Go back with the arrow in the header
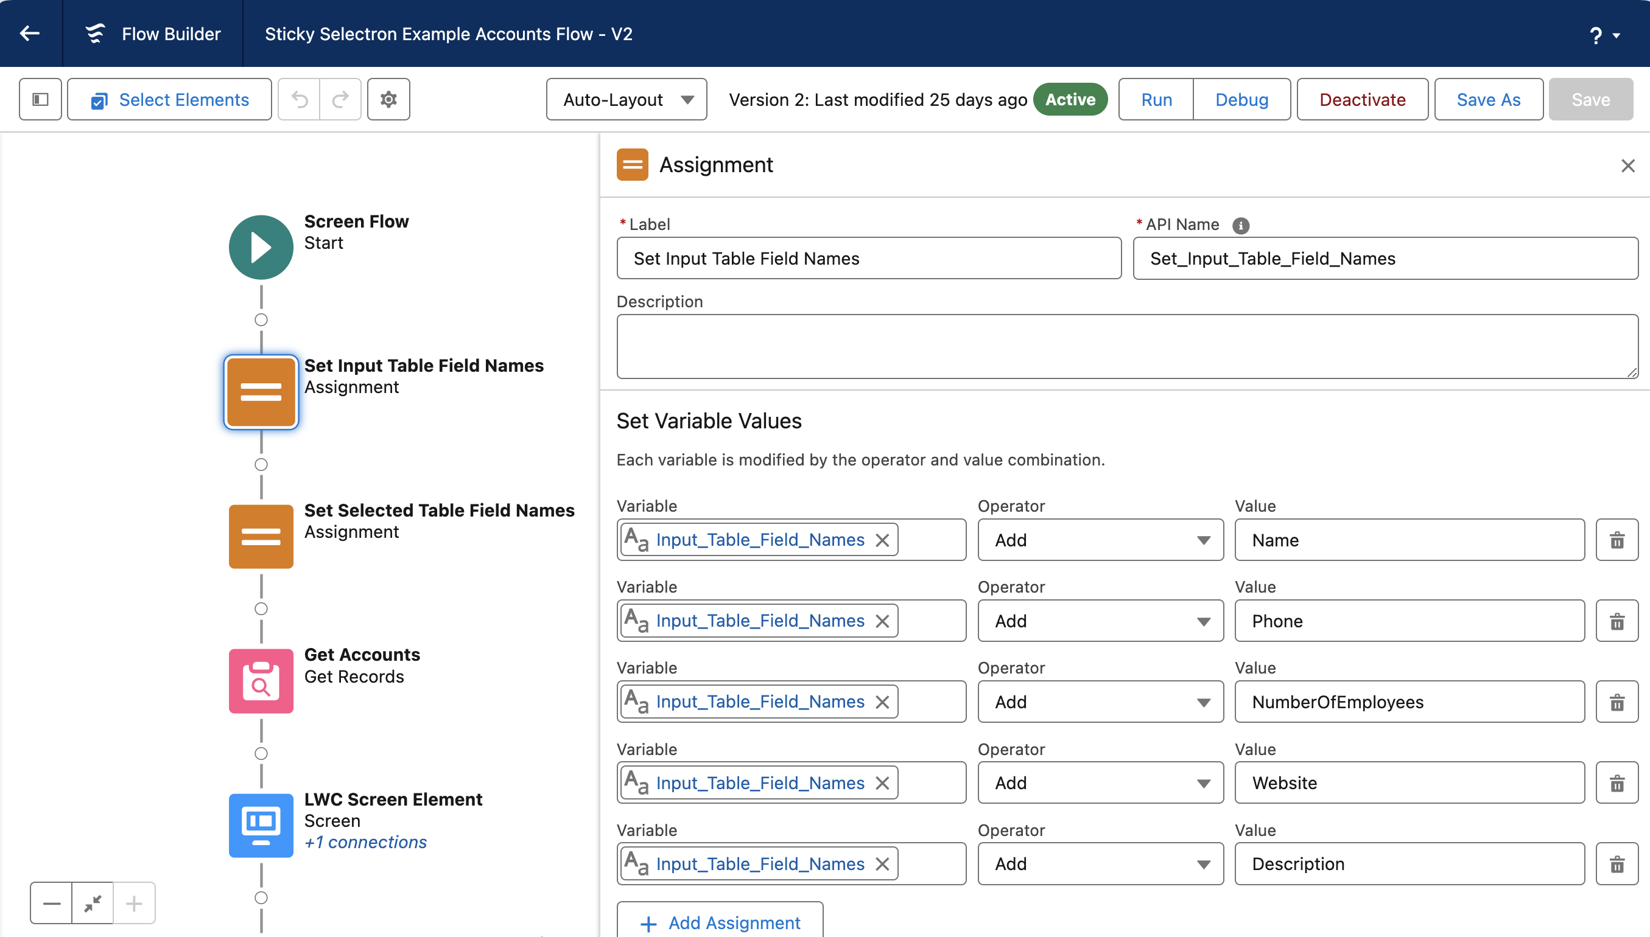 click(x=30, y=33)
